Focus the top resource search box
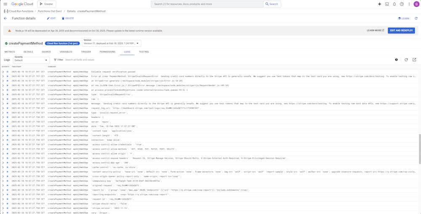 click(x=207, y=4)
